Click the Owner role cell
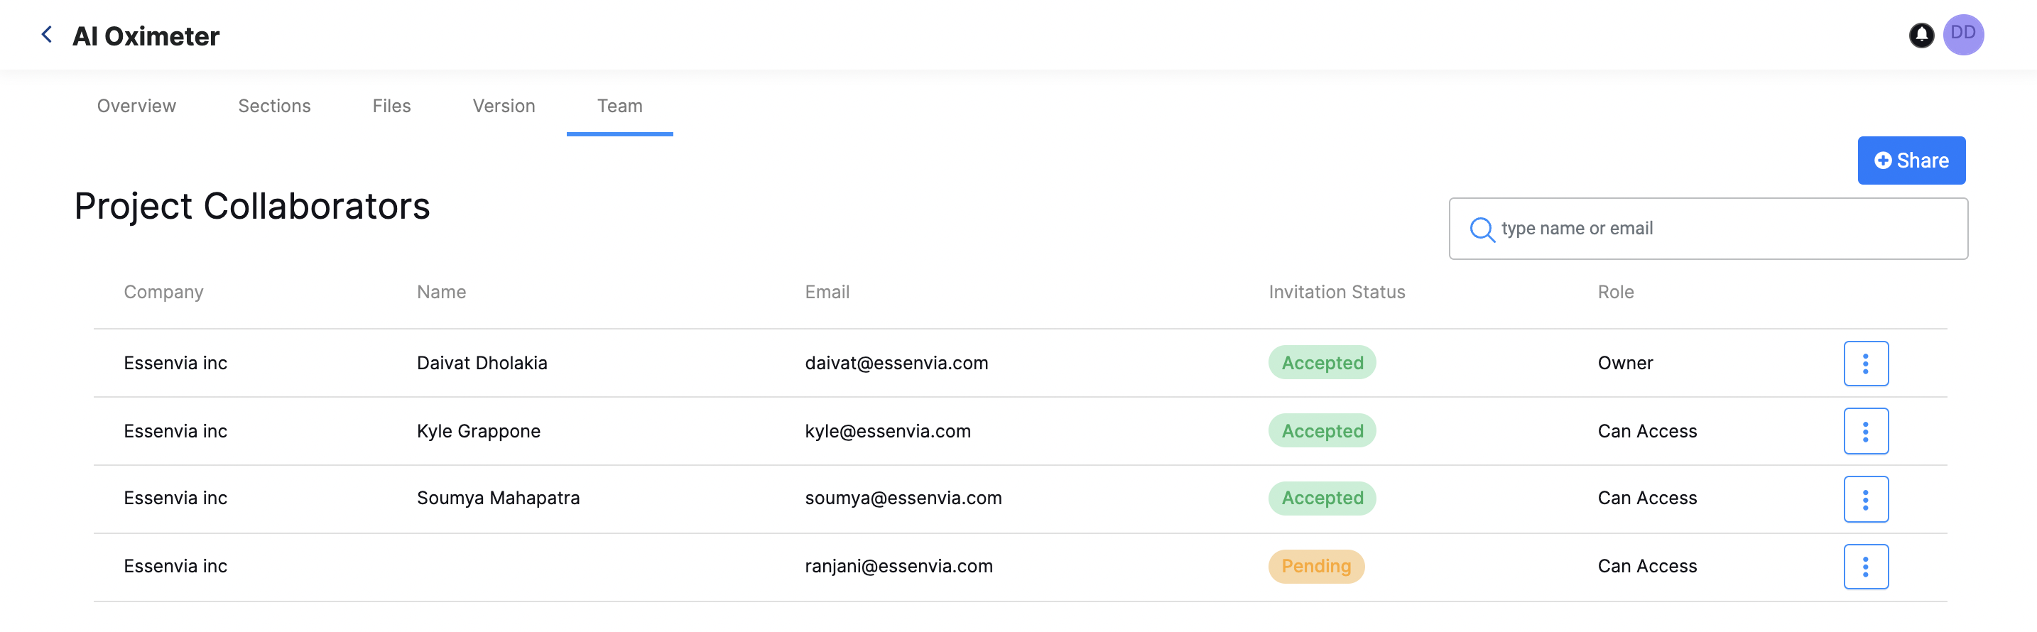The width and height of the screenshot is (2037, 632). click(x=1625, y=363)
